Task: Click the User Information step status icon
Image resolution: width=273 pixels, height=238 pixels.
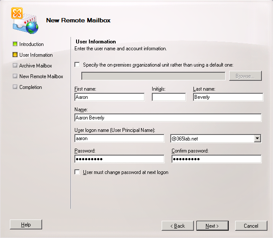Action: (x=15, y=55)
